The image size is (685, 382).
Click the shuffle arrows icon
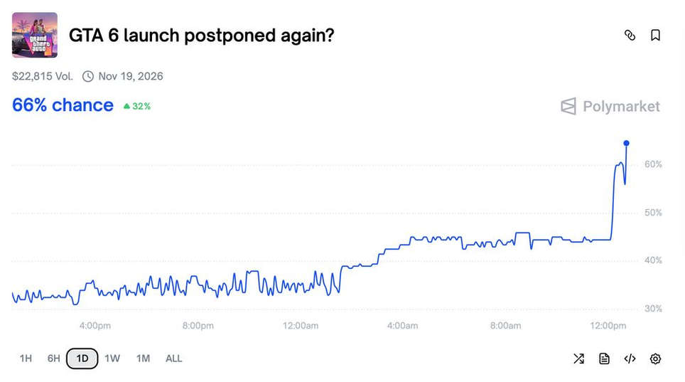578,359
